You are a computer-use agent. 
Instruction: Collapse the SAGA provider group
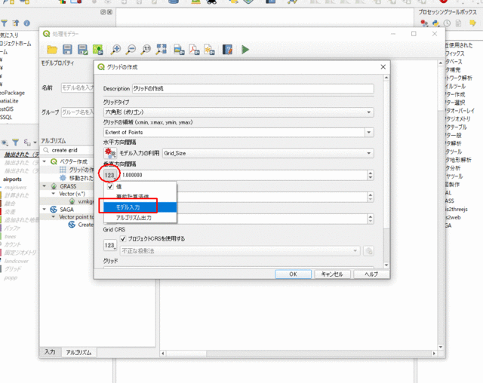(45, 210)
